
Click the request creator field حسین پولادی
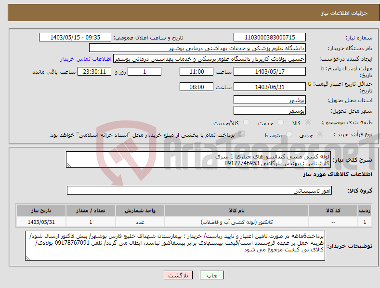coord(210,59)
